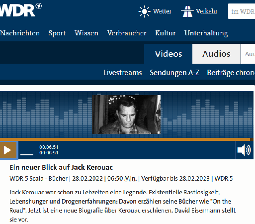Click the WDR logo

(x=20, y=10)
